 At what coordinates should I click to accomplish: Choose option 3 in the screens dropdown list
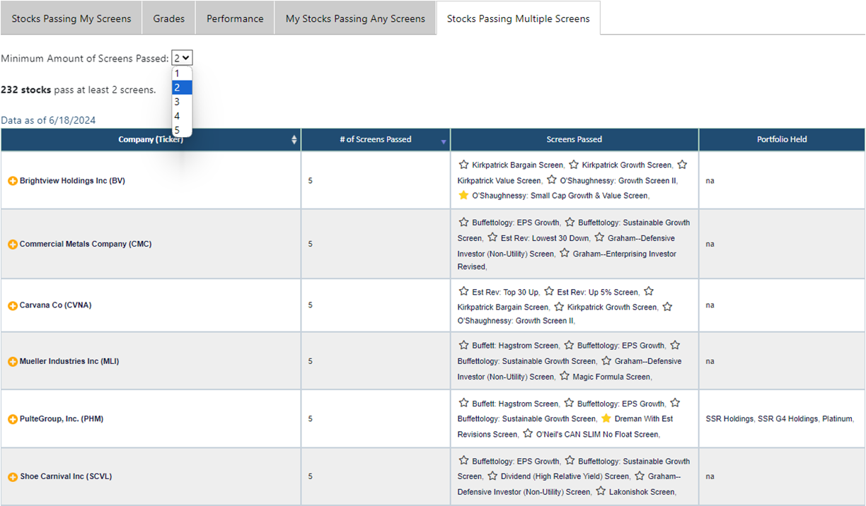tap(182, 102)
